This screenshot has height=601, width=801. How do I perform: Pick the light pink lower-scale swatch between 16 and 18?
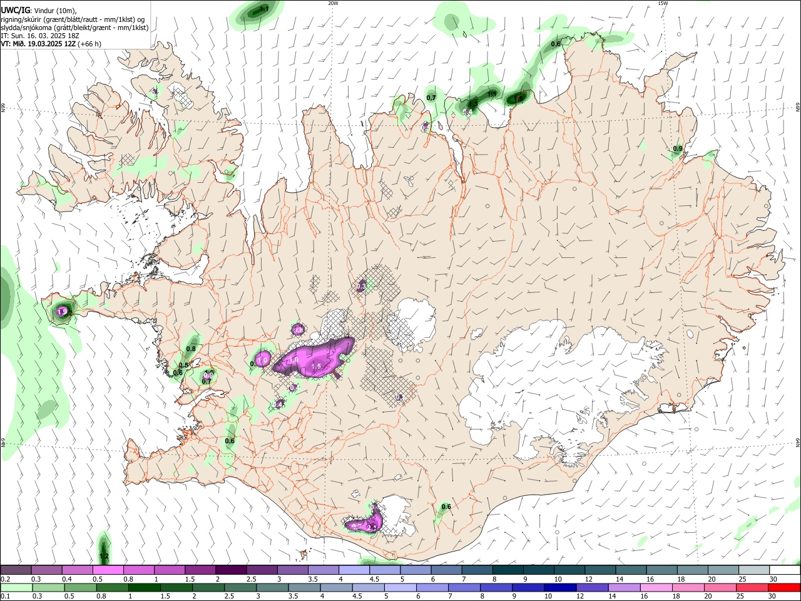point(656,587)
